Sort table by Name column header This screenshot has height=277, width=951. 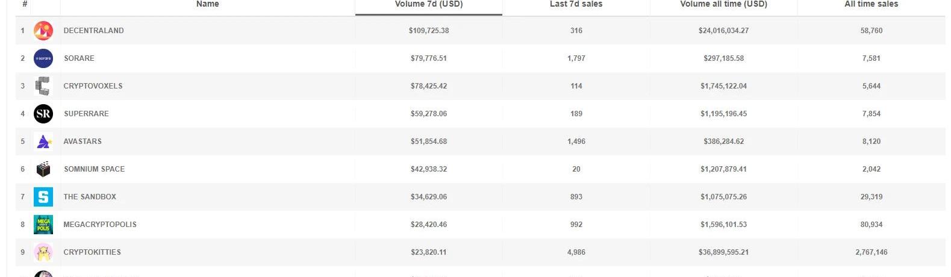coord(207,5)
